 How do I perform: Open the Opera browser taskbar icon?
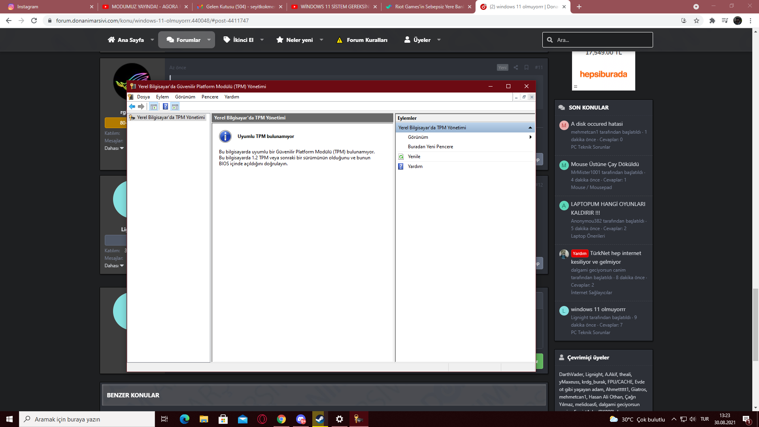tap(262, 419)
